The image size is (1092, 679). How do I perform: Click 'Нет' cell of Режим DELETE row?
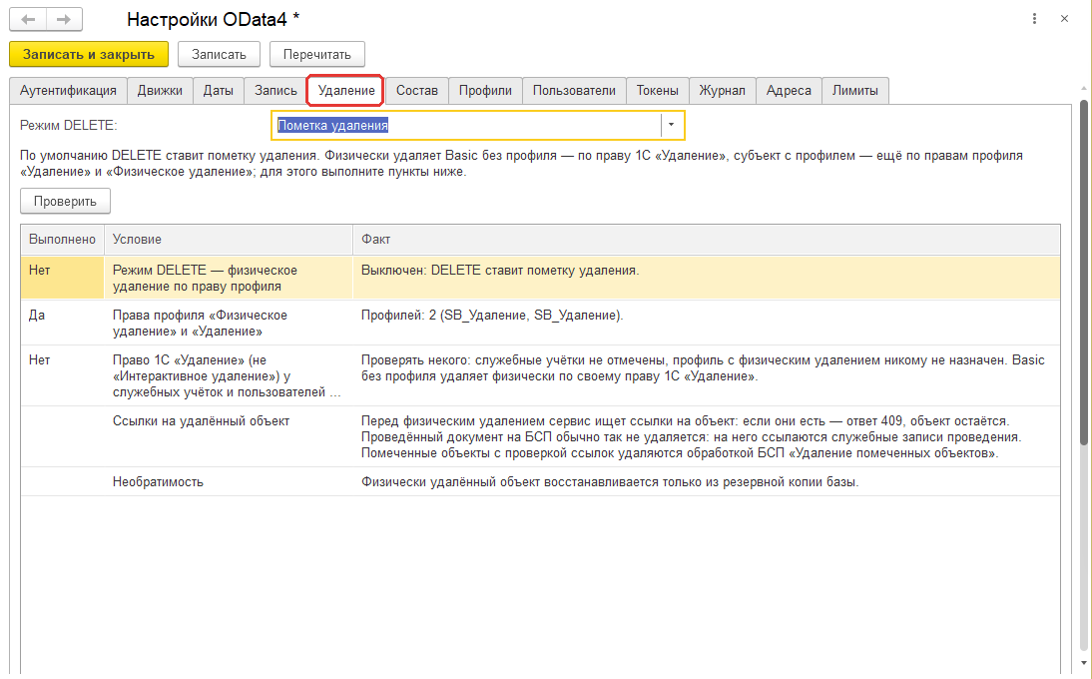[x=62, y=278]
